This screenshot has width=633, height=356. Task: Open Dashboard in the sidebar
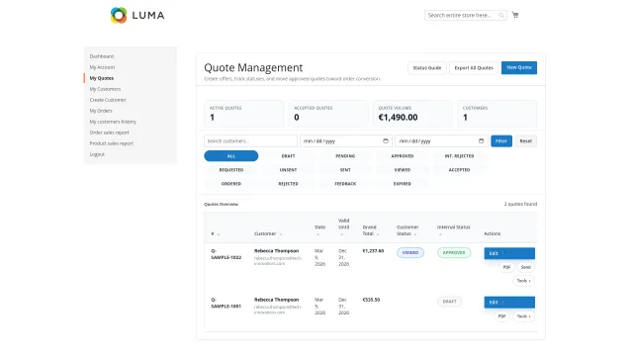click(x=101, y=56)
